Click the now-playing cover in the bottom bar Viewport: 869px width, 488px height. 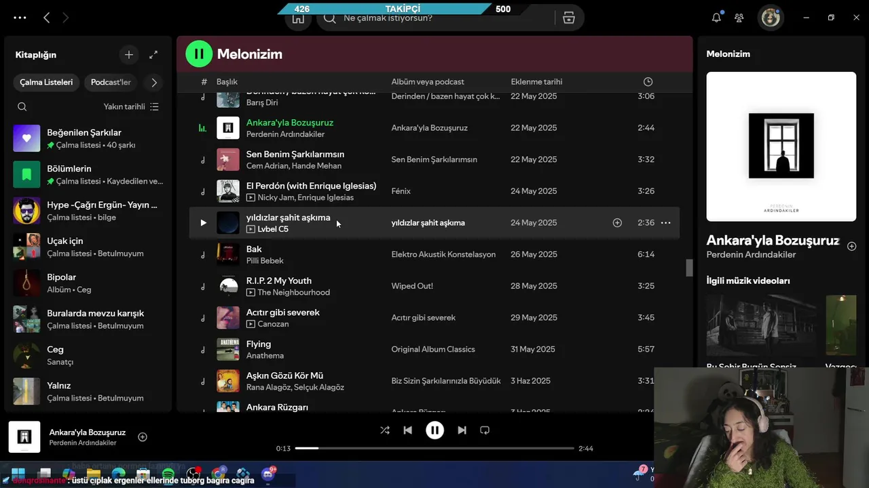[x=24, y=437]
